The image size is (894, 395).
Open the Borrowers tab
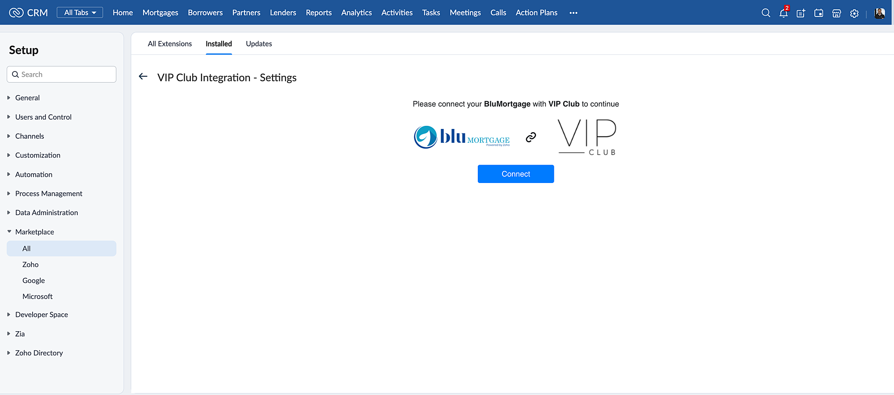[205, 12]
